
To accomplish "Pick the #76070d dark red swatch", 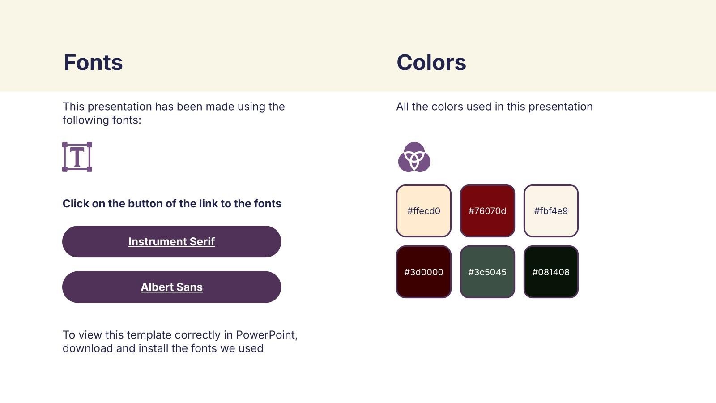I will pyautogui.click(x=487, y=211).
